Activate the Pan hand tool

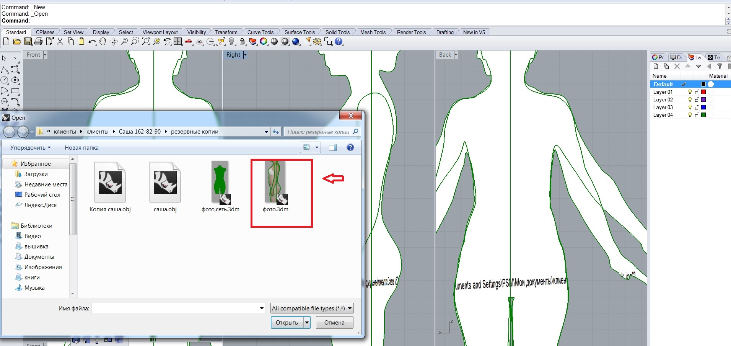point(103,41)
